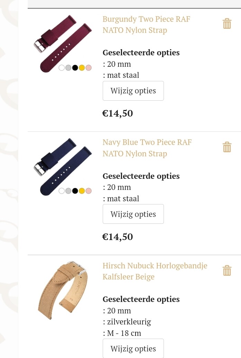241x358 pixels.
Task: Delete Hirsch Nubuck item with trash icon
Action: 227,270
